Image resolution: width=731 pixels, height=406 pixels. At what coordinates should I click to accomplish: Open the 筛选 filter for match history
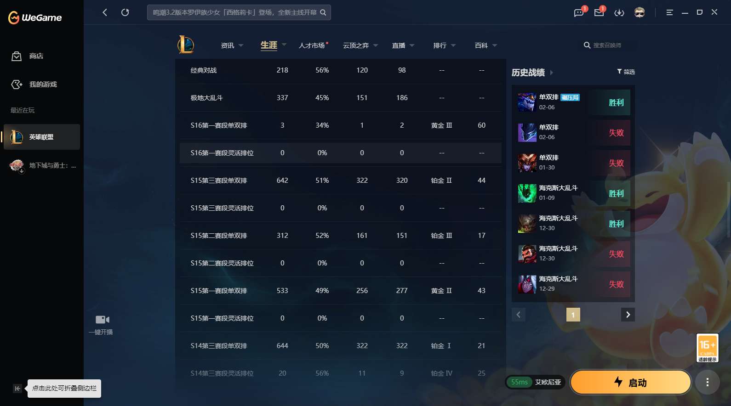click(626, 72)
